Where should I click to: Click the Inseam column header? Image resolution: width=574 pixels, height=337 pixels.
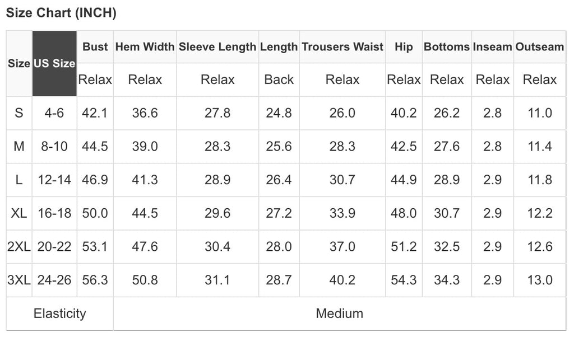click(x=492, y=47)
